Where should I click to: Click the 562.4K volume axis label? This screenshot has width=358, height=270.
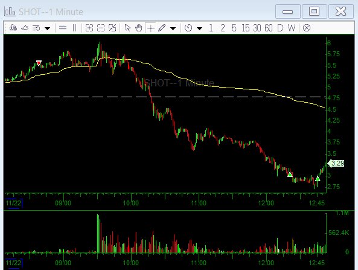[339, 233]
